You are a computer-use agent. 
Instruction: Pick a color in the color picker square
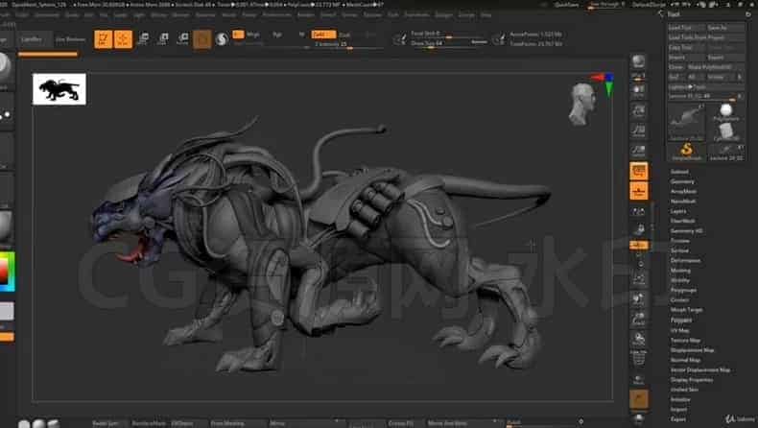pyautogui.click(x=5, y=272)
